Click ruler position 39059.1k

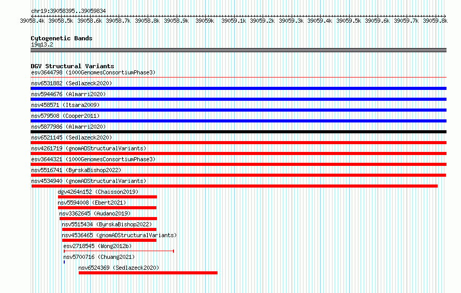pyautogui.click(x=234, y=21)
